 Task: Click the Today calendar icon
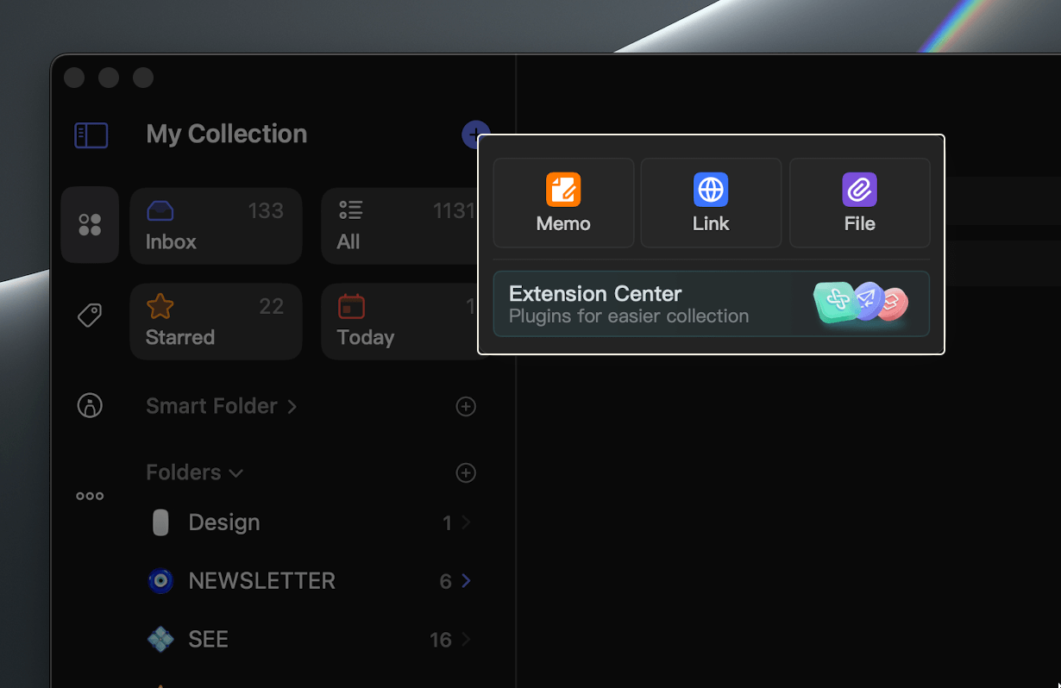(x=351, y=306)
